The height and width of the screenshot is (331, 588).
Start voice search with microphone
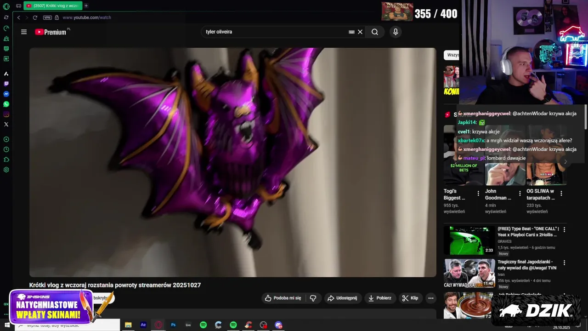pyautogui.click(x=396, y=32)
